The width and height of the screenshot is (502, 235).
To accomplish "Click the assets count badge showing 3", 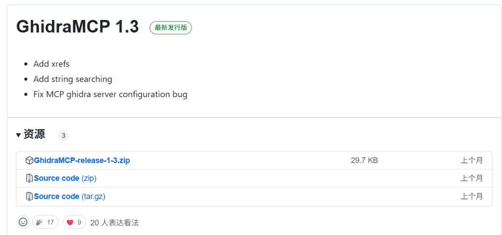I will (x=63, y=136).
